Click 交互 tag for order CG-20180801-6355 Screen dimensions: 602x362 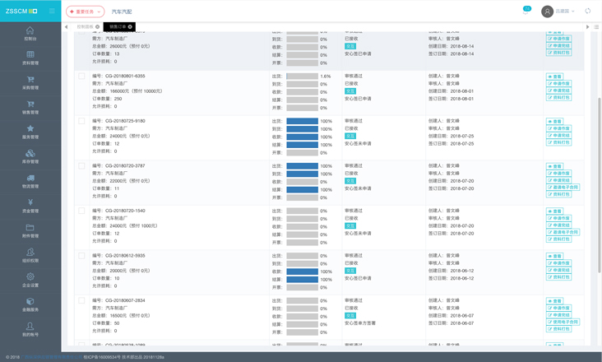pos(350,91)
